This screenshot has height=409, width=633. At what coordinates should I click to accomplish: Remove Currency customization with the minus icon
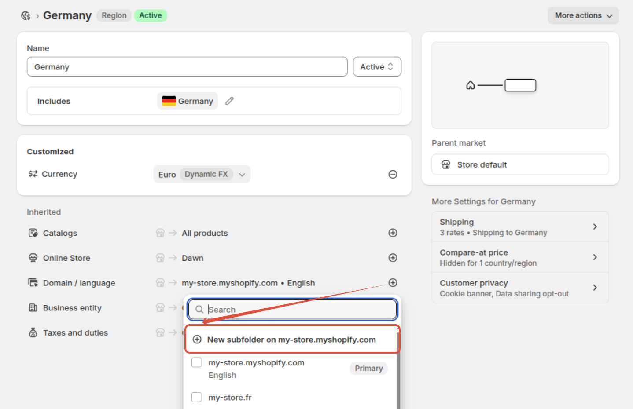(393, 175)
